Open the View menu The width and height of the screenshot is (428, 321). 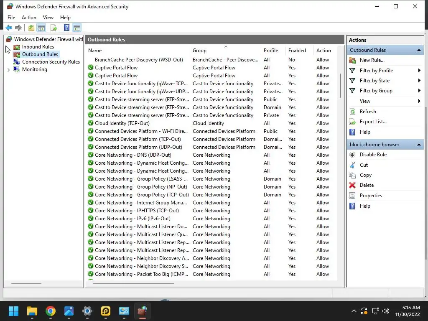48,18
